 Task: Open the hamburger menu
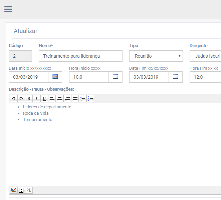pyautogui.click(x=8, y=9)
